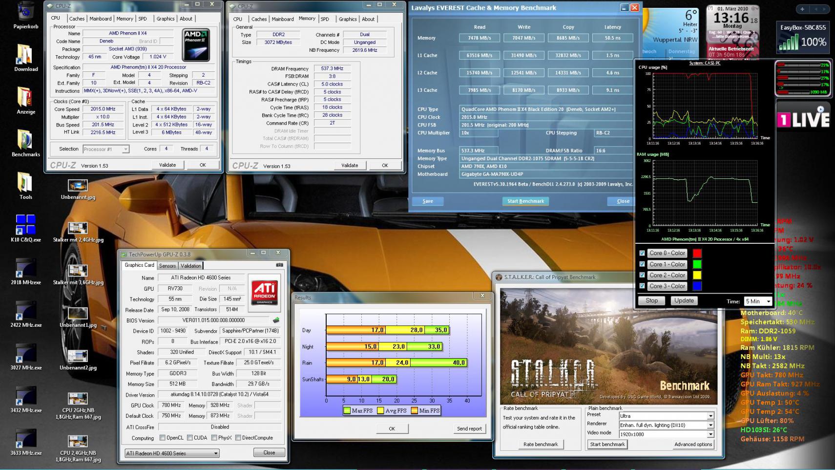Viewport: 835px width, 470px height.
Task: Tick the OpenCL checkbox in GPU-Z
Action: coord(163,438)
